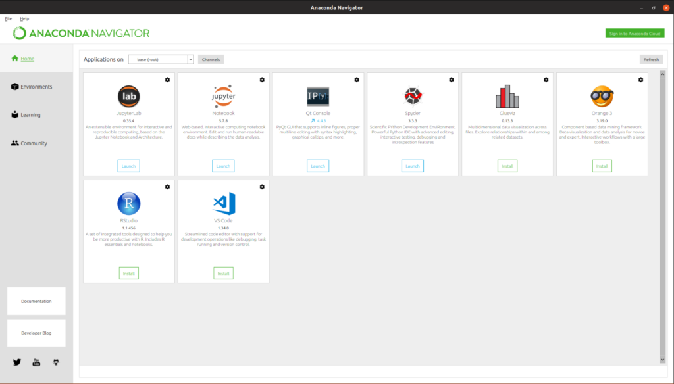Screen dimensions: 674x384
Task: Open settings gear on the Glueviz card
Action: [546, 80]
